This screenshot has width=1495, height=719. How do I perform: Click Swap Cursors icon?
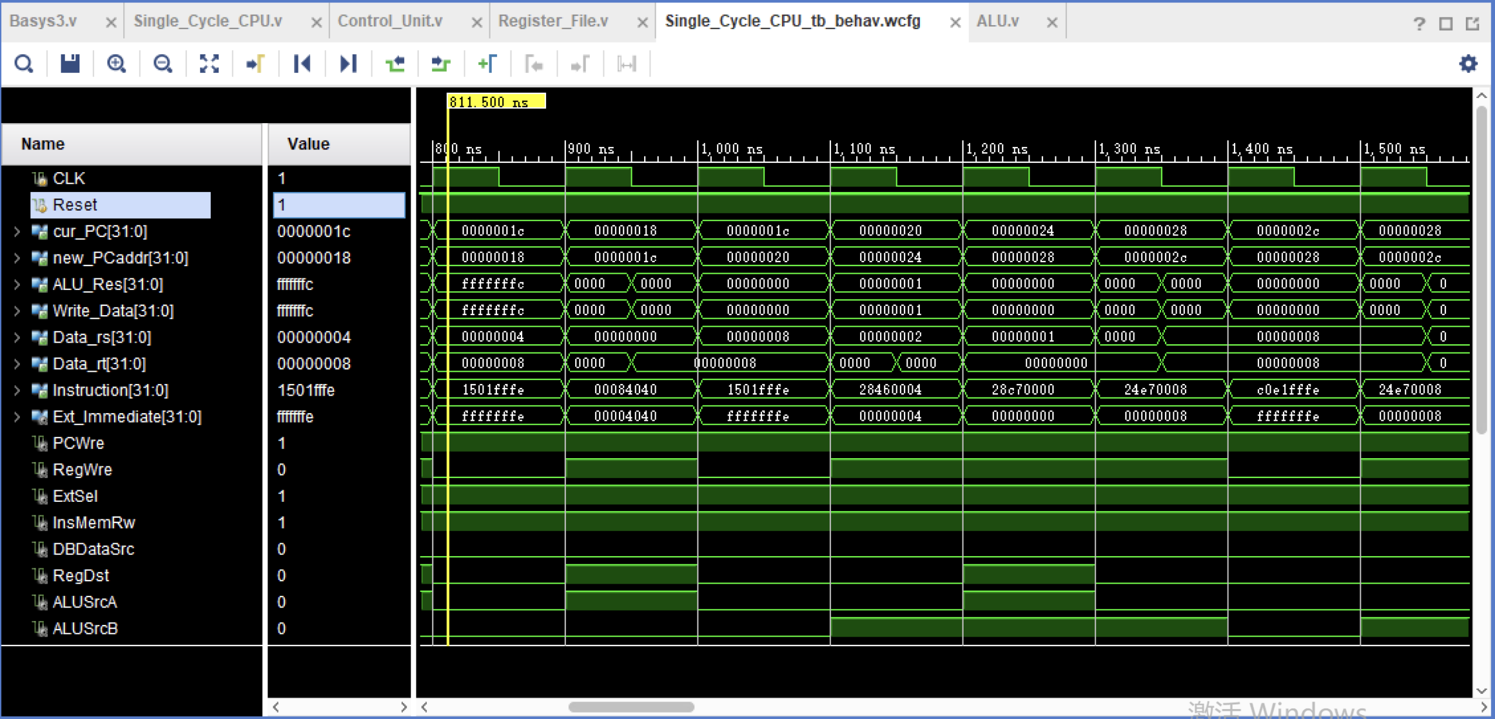(x=627, y=64)
